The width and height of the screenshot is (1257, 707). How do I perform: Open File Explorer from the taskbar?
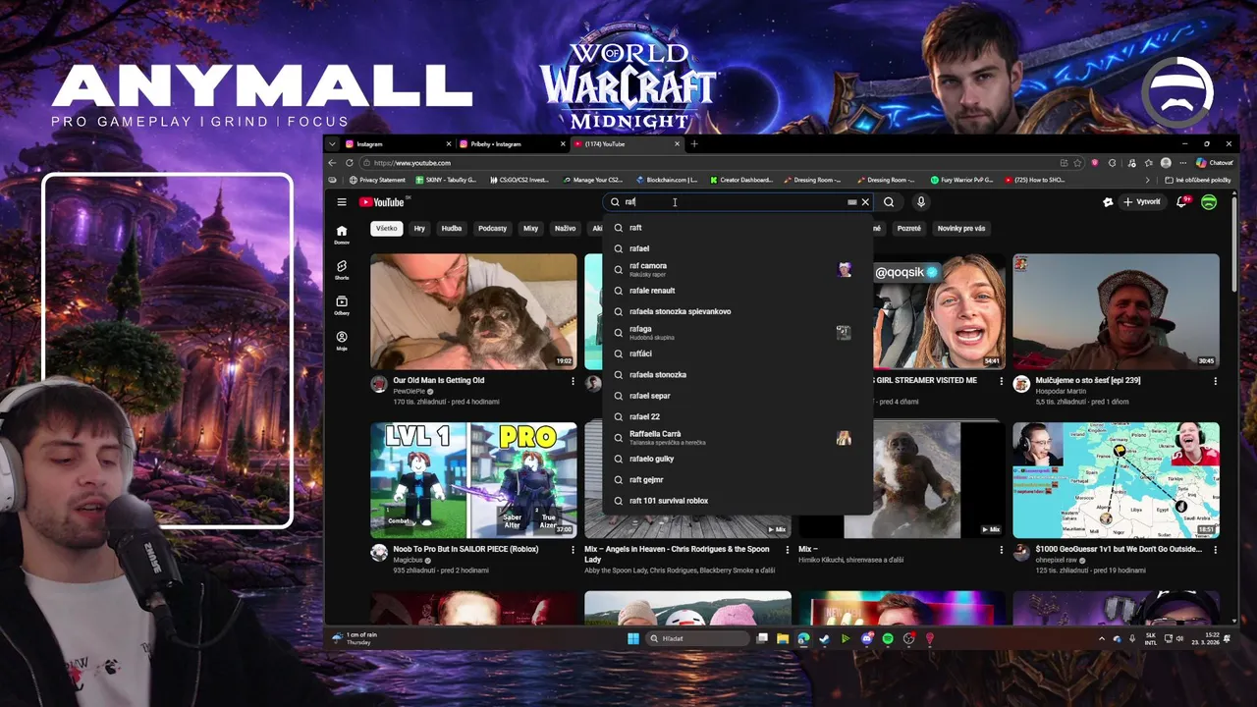point(783,638)
